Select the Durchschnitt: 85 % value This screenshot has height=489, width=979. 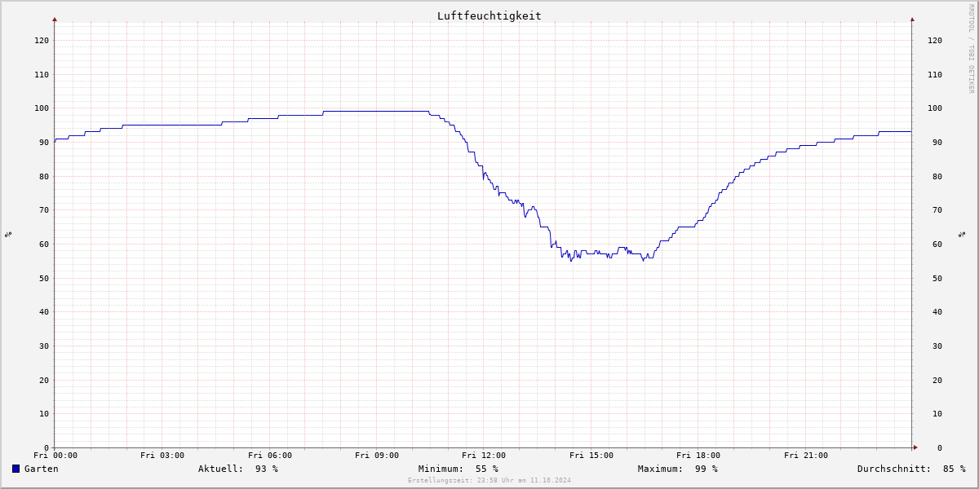tap(911, 469)
